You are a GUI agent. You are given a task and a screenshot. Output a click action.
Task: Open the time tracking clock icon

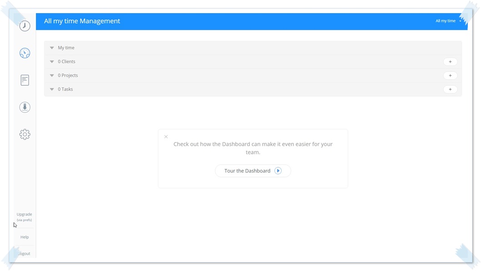[25, 26]
